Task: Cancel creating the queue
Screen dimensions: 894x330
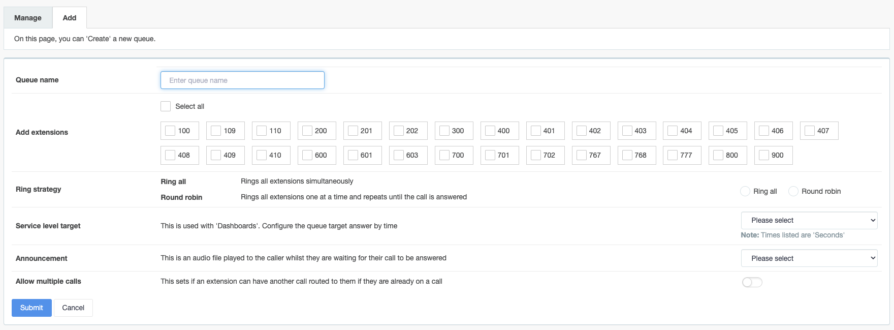Action: [x=73, y=308]
